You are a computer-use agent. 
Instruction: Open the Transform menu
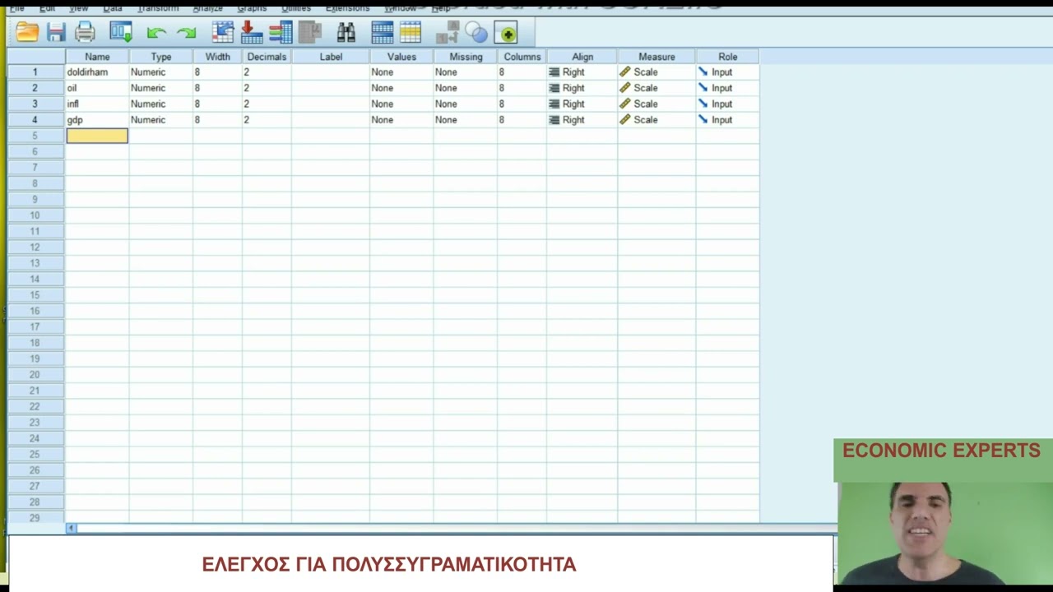click(157, 8)
